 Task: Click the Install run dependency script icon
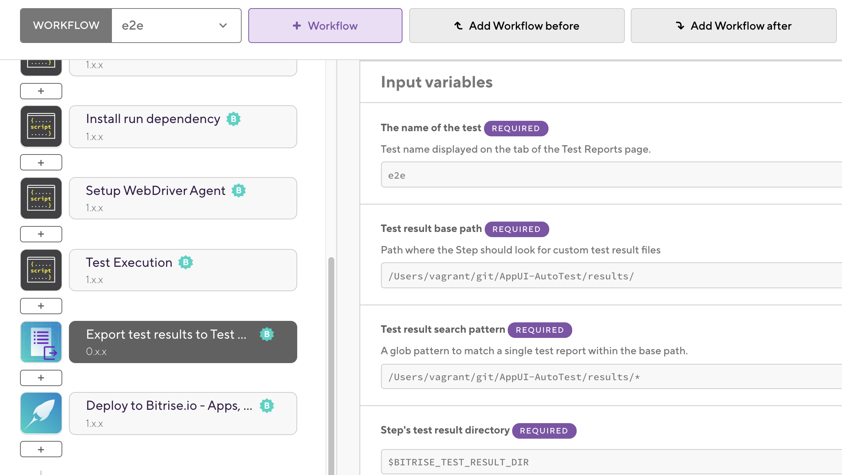(41, 127)
